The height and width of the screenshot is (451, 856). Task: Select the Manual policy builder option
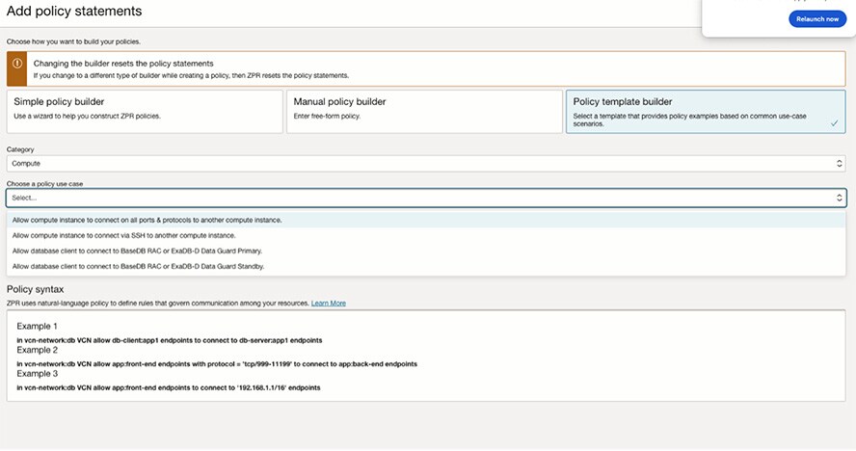click(423, 111)
